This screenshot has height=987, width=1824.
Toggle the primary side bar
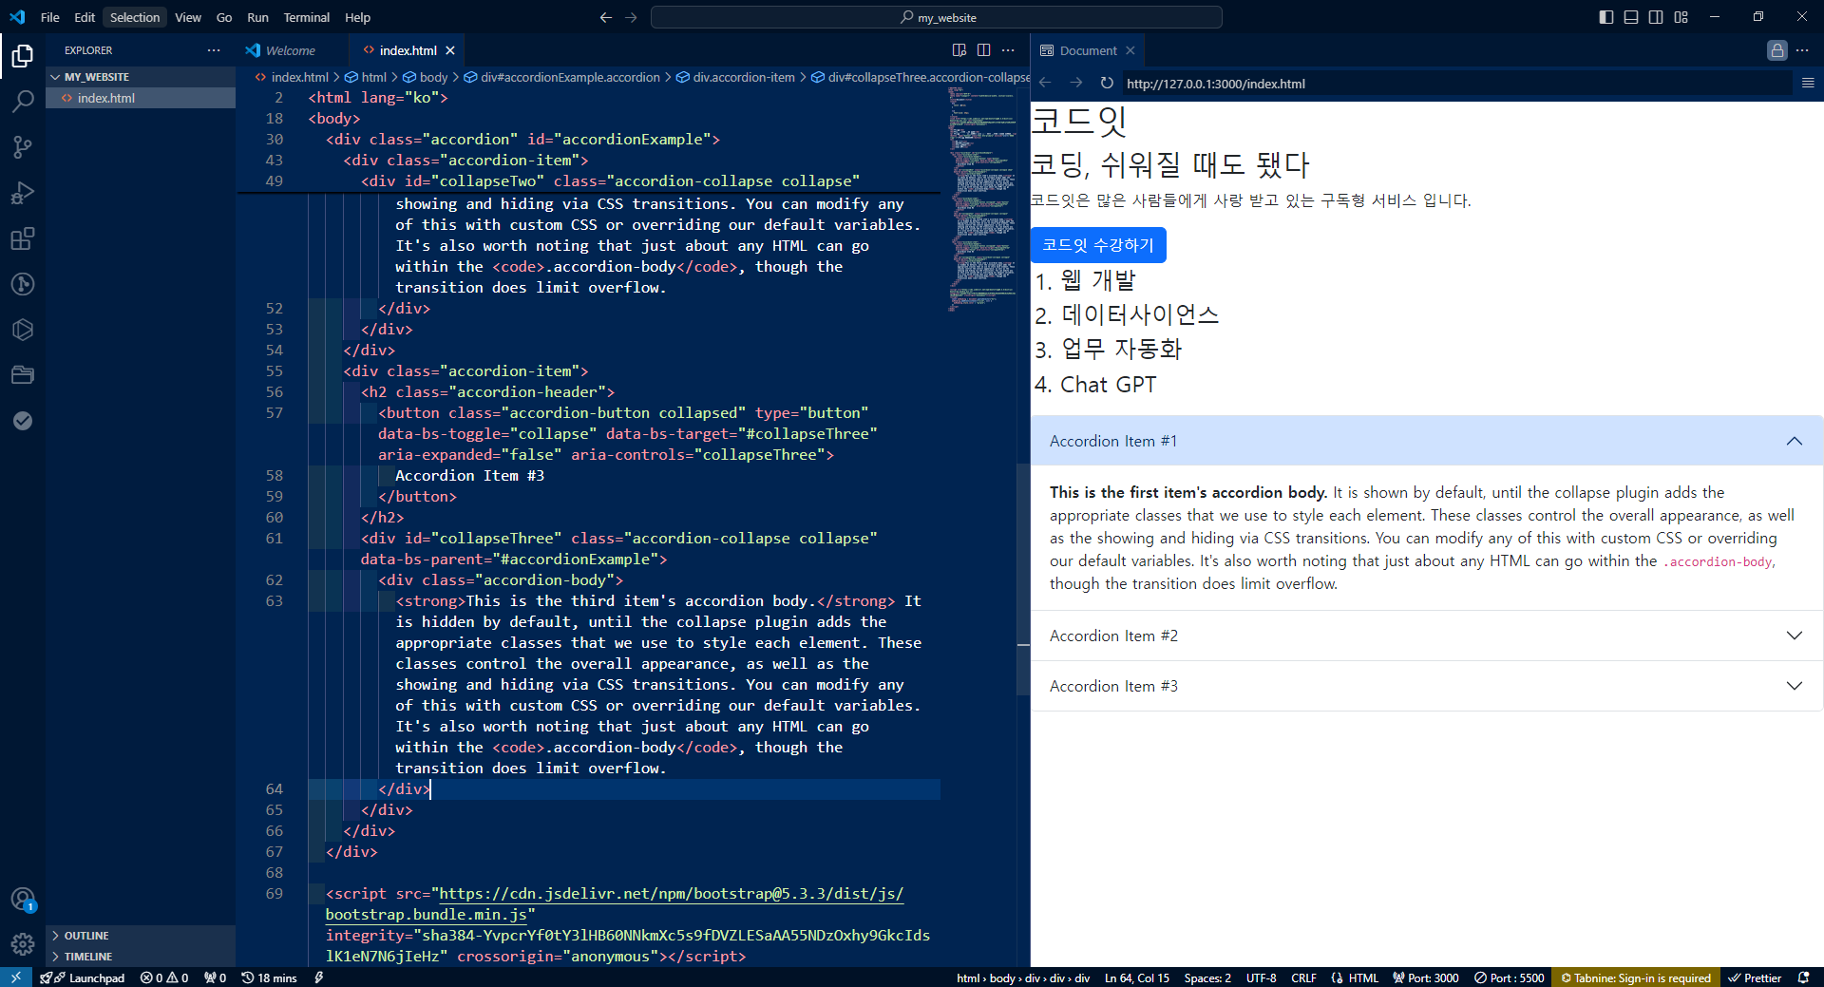[1606, 17]
